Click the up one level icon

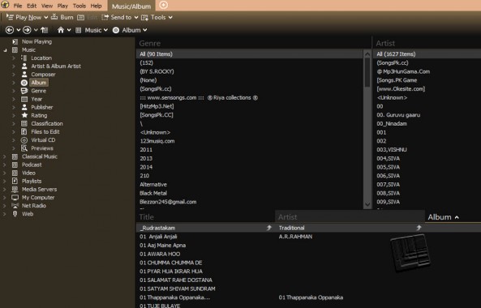(x=45, y=30)
